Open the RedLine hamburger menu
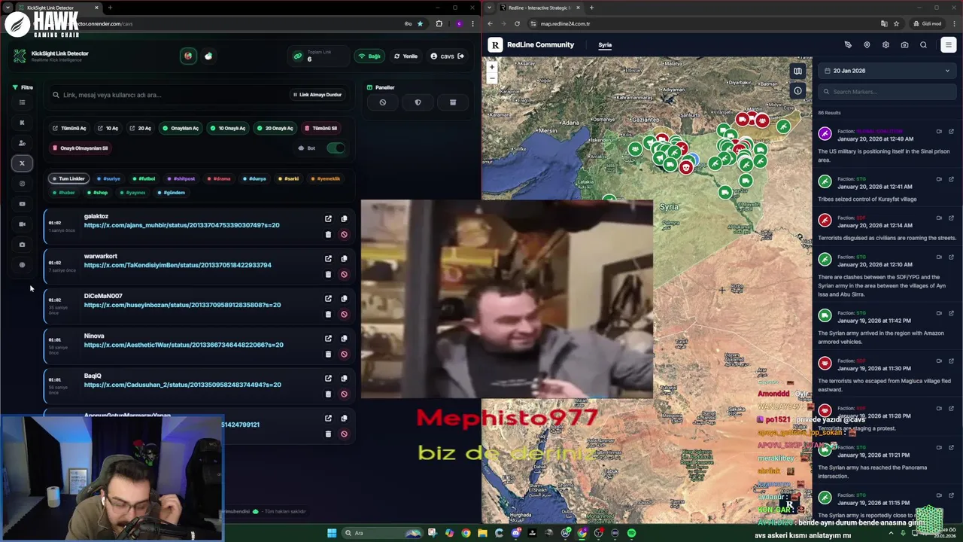The height and width of the screenshot is (542, 963). pyautogui.click(x=948, y=45)
